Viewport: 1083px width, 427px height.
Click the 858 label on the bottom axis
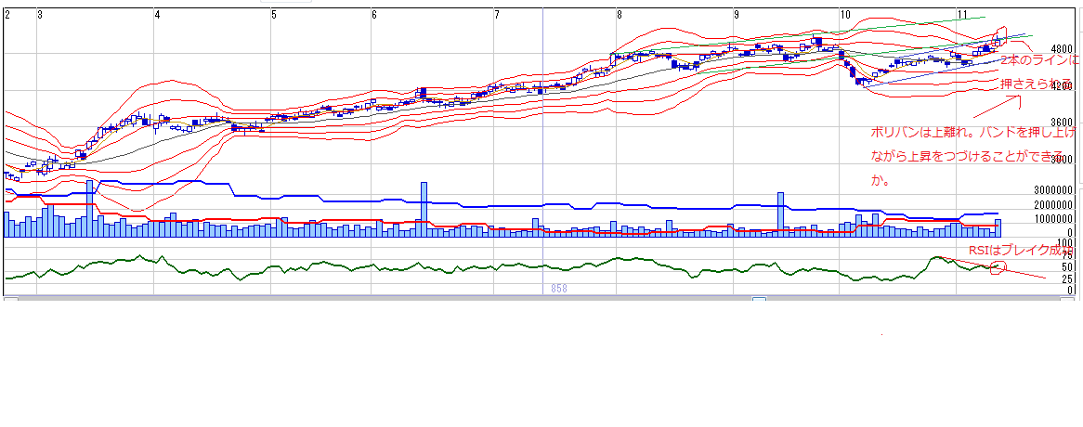[558, 290]
